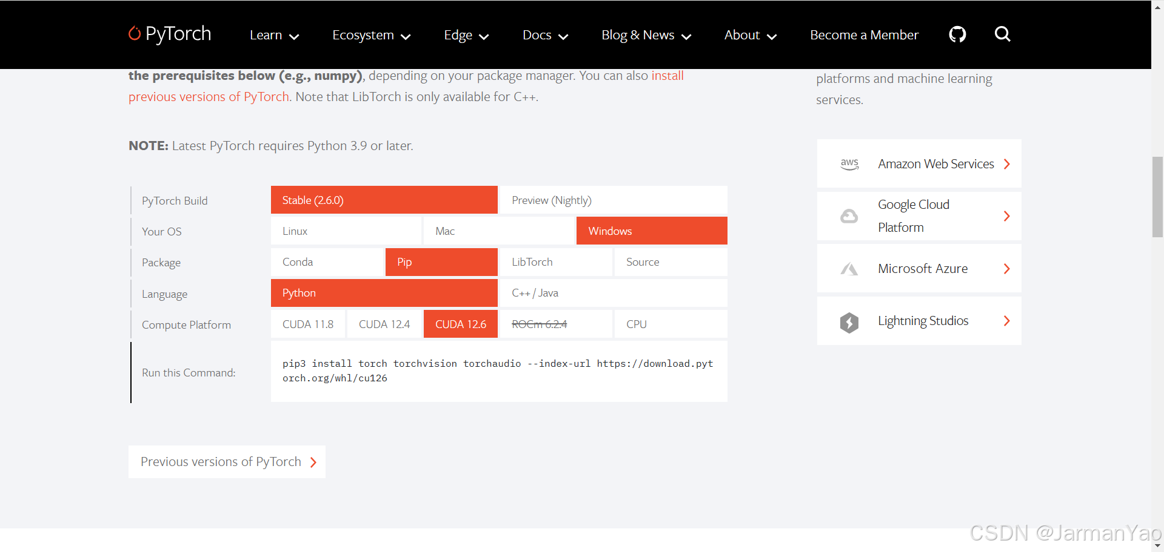Select the Conda package option

point(327,262)
